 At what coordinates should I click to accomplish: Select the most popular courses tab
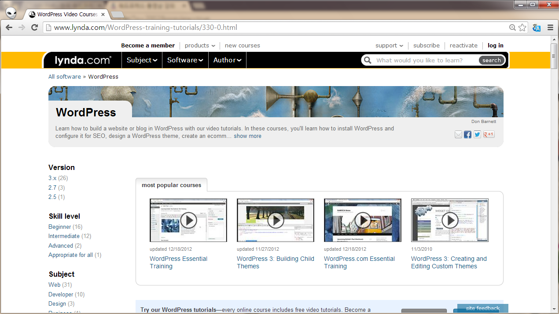(171, 185)
